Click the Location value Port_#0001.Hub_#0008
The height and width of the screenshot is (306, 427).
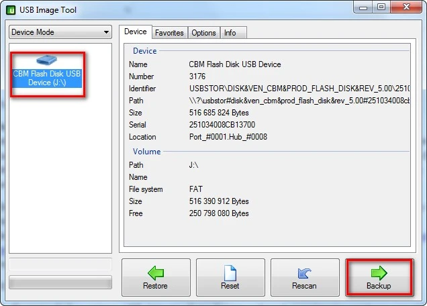(228, 137)
